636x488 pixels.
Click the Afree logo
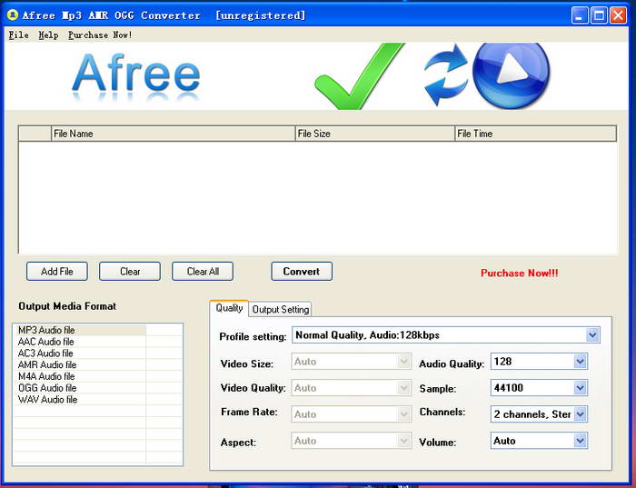click(x=136, y=75)
